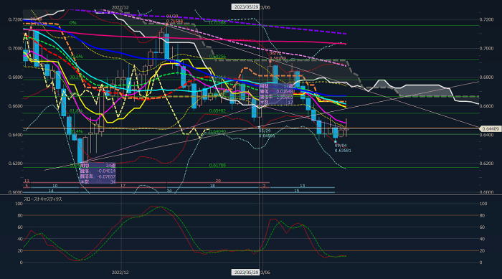The width and height of the screenshot is (502, 279).
Task: Click 0.6600 on the right price axis
Action: click(x=487, y=106)
